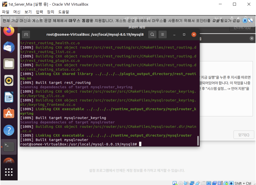Click the "Shift + Ctrl" host key indicator

coord(243,183)
